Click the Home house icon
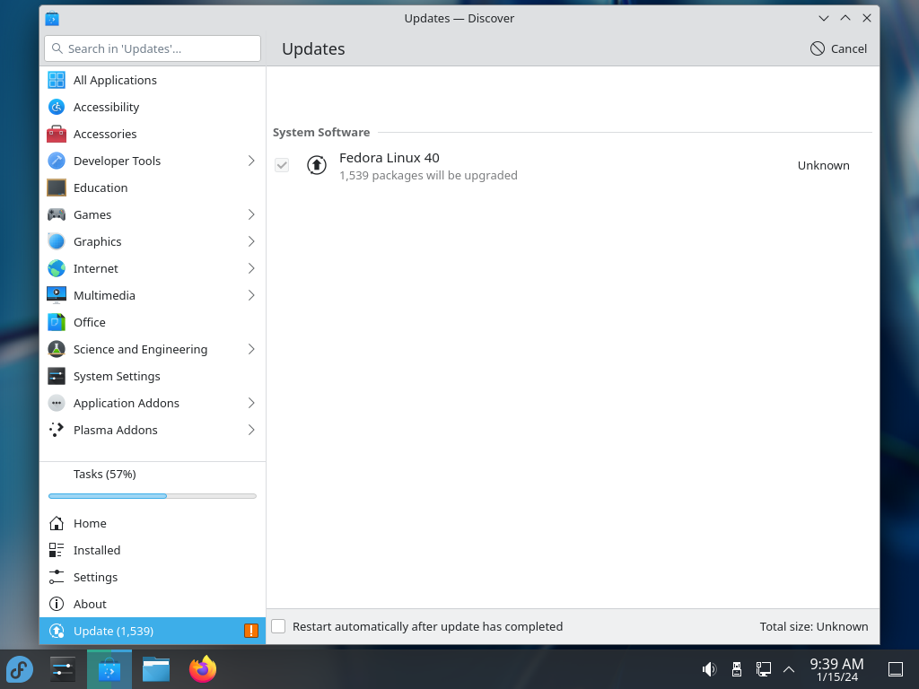The image size is (919, 689). 57,523
